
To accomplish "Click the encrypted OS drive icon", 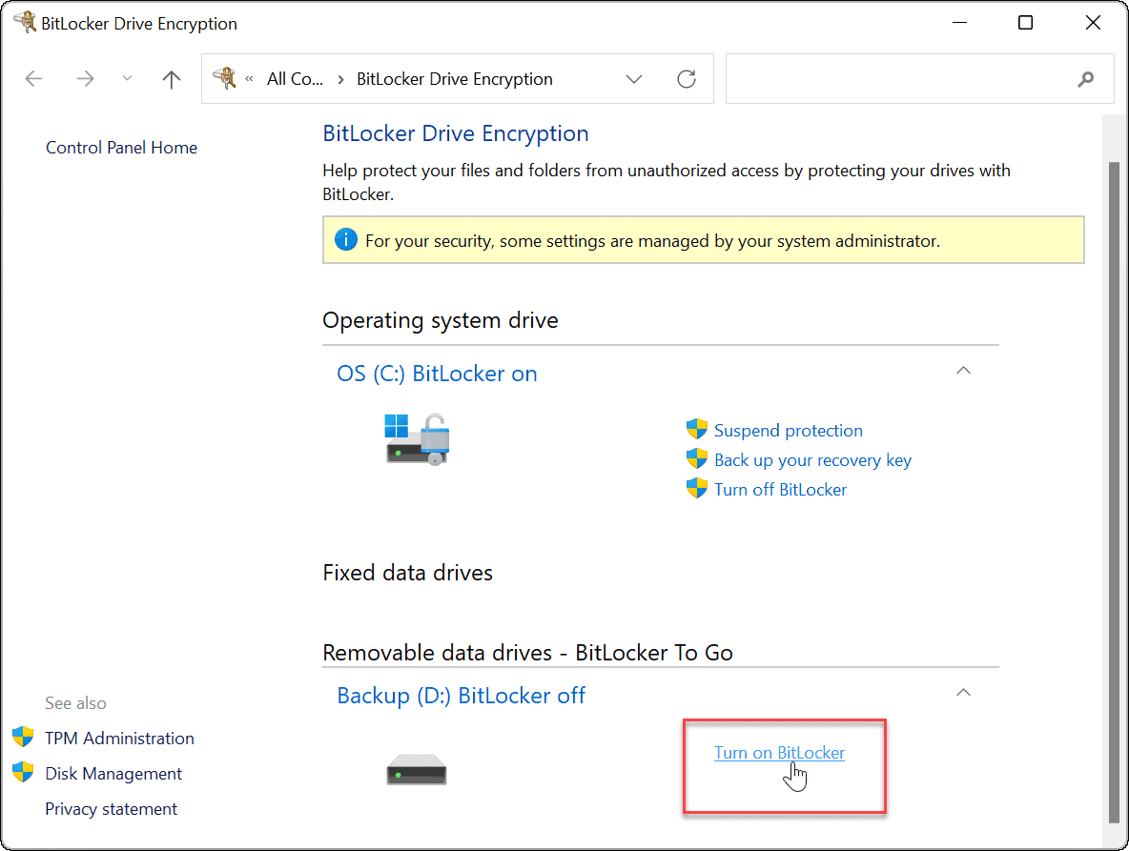I will click(417, 438).
